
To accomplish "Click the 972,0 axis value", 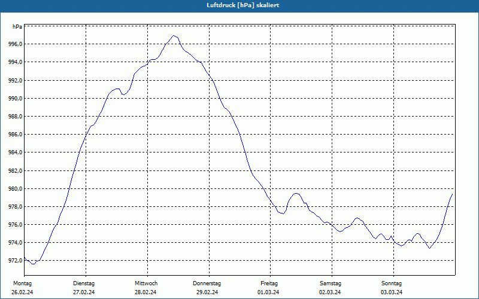I will [x=16, y=261].
